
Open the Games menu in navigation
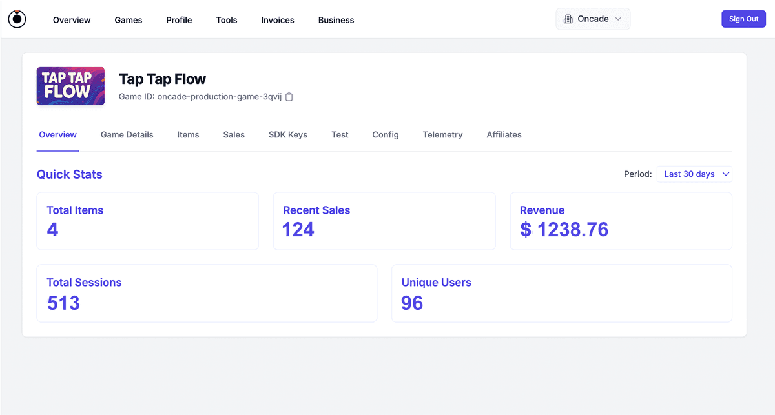[129, 20]
